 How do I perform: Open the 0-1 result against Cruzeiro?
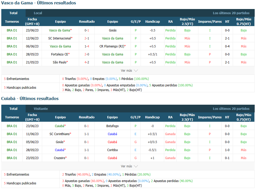(87, 158)
